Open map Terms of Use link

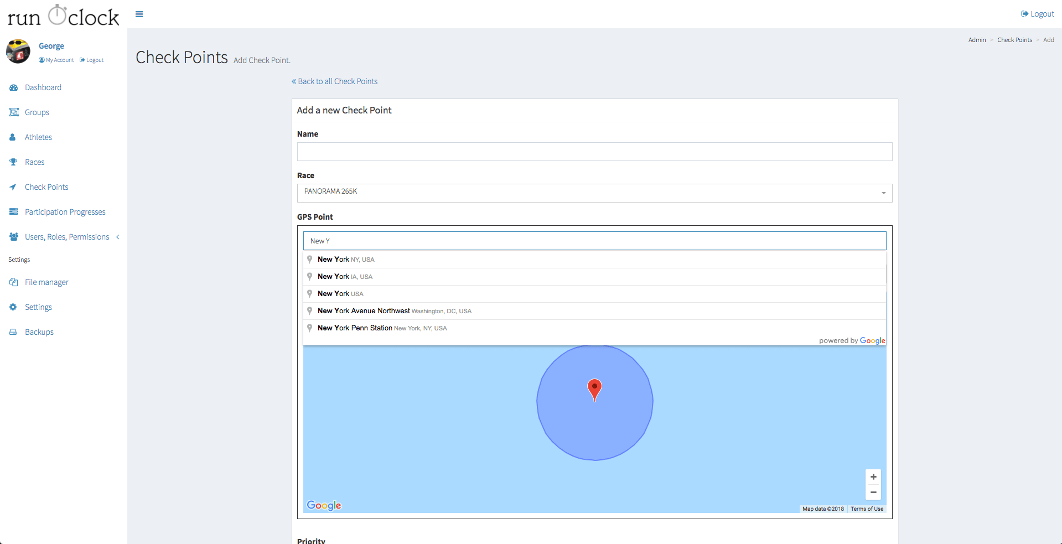click(x=867, y=509)
